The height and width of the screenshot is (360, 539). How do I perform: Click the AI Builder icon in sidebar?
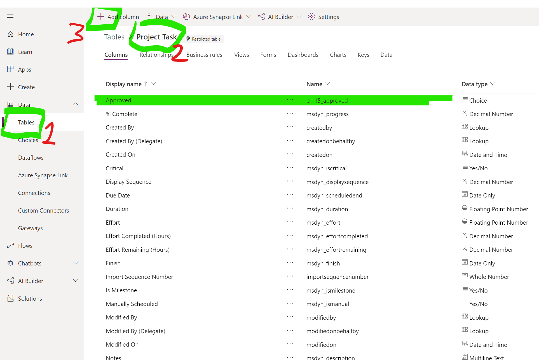click(x=10, y=281)
